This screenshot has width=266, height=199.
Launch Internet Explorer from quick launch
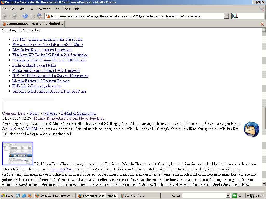tap(24, 196)
